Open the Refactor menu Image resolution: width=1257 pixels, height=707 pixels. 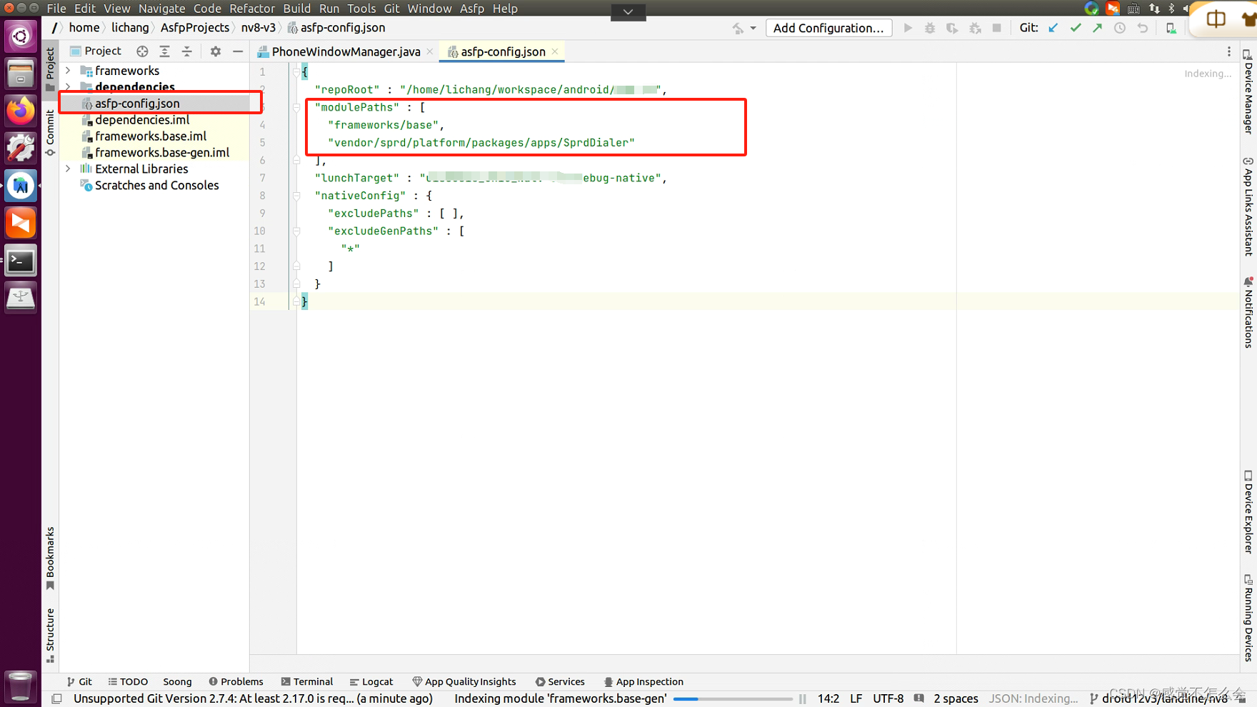pos(252,8)
